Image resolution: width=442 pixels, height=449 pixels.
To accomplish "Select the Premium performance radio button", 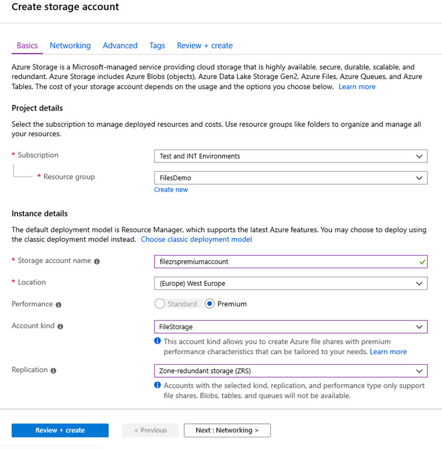I will [x=210, y=304].
